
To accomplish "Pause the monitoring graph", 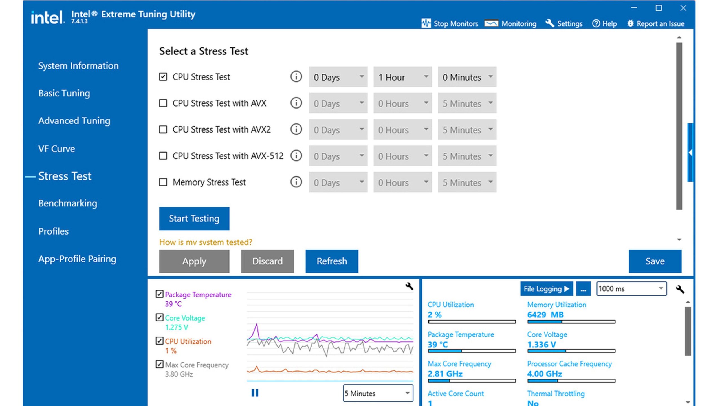I will (x=255, y=393).
